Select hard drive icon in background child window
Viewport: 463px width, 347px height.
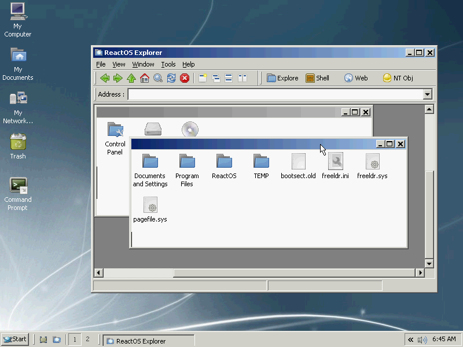coord(153,129)
